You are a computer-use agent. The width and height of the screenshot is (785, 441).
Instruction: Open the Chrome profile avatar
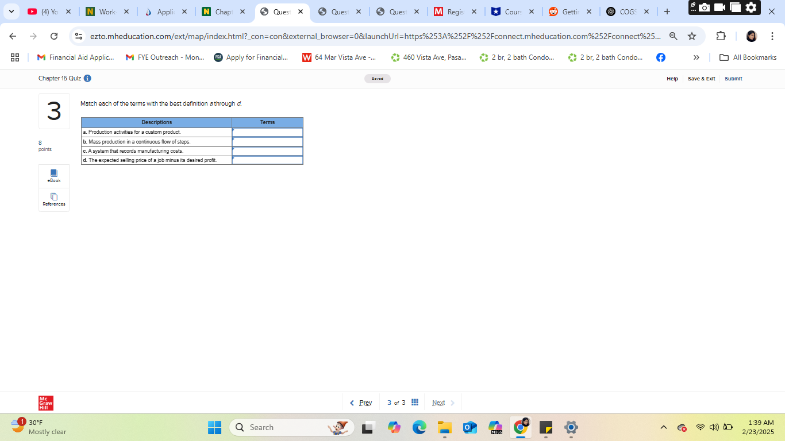click(x=752, y=36)
